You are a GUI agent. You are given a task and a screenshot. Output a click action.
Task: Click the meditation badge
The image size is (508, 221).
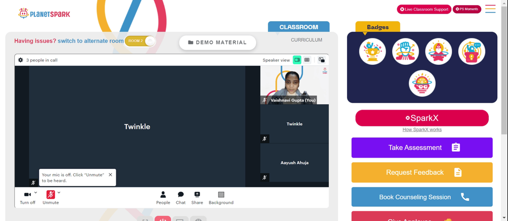click(x=438, y=51)
